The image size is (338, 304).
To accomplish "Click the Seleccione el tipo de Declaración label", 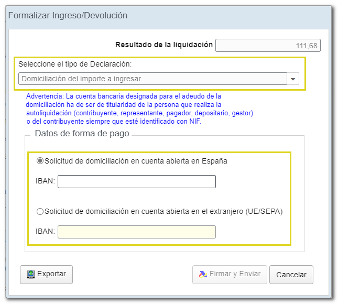I will point(75,64).
